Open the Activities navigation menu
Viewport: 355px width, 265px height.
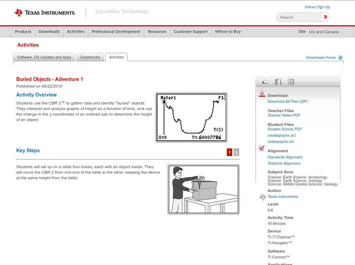coord(75,31)
